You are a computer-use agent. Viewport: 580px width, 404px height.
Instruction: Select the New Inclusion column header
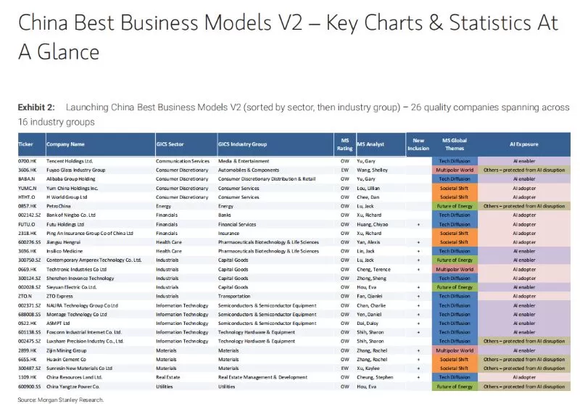pos(418,144)
